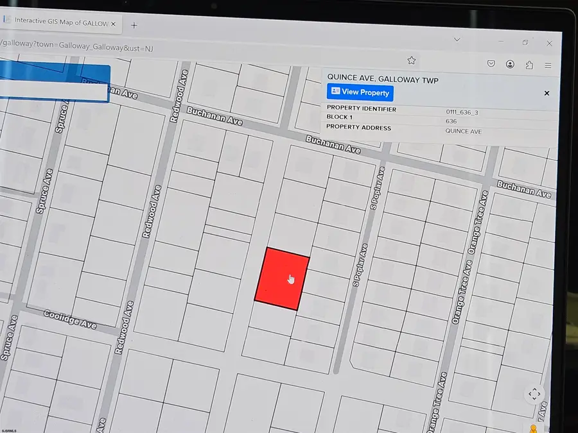Open a new browser tab with the plus button
578x433 pixels.
[x=134, y=26]
